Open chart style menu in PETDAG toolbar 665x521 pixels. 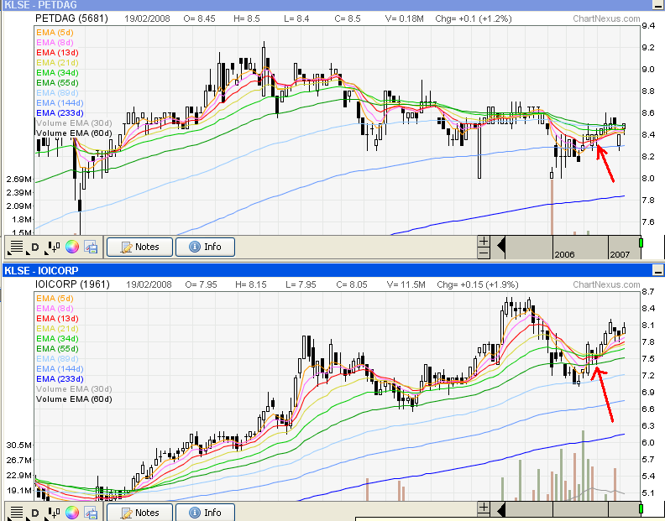point(15,247)
